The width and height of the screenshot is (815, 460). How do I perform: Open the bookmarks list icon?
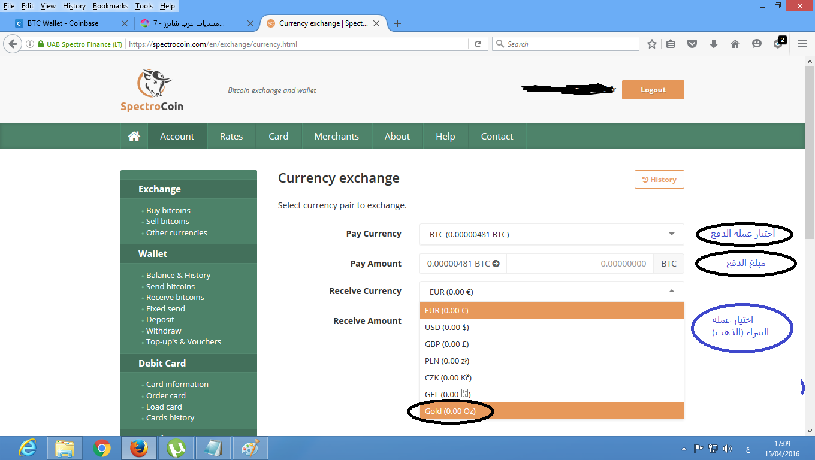pos(671,44)
